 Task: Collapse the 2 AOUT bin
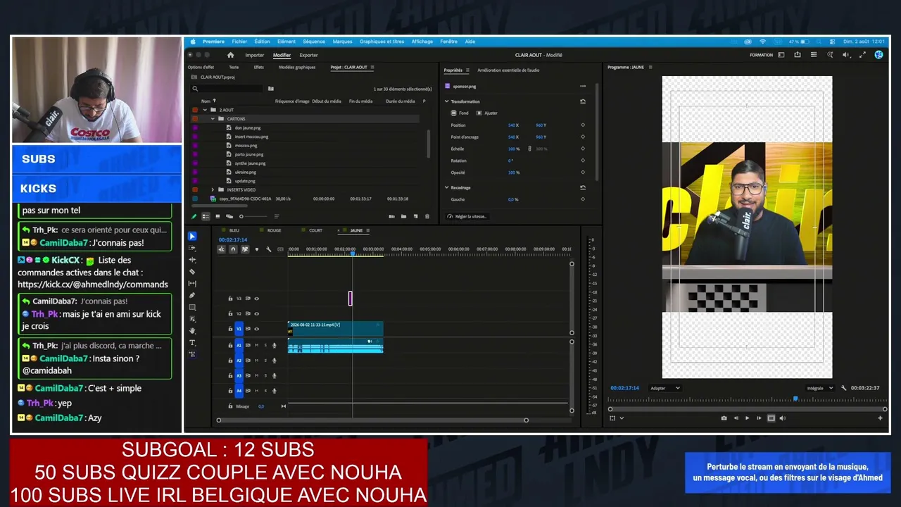point(205,110)
